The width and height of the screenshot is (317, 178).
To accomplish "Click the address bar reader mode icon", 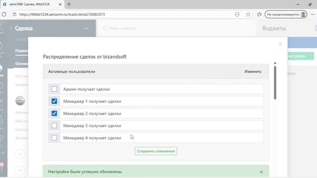I will coord(237,14).
